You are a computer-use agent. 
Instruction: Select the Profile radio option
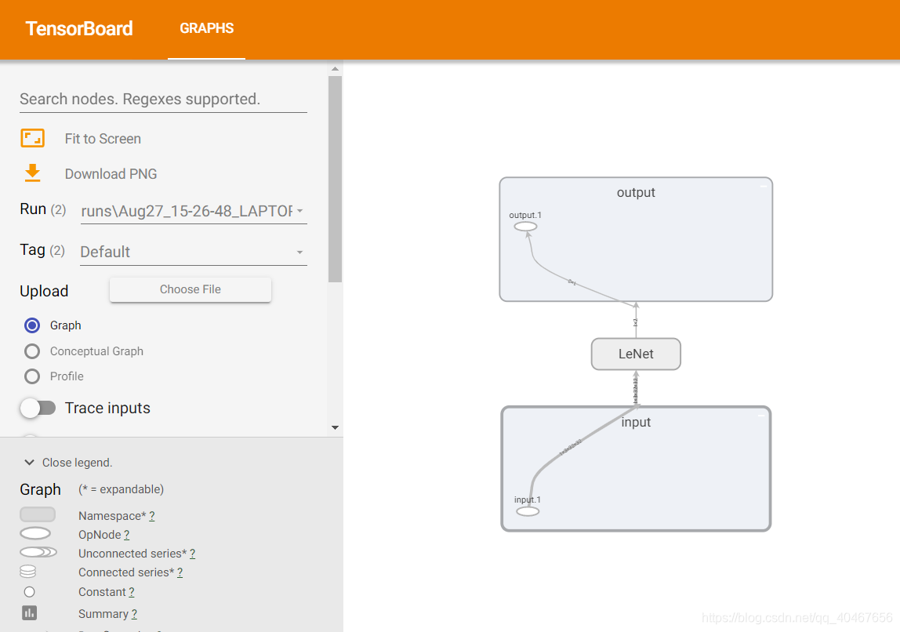tap(32, 376)
